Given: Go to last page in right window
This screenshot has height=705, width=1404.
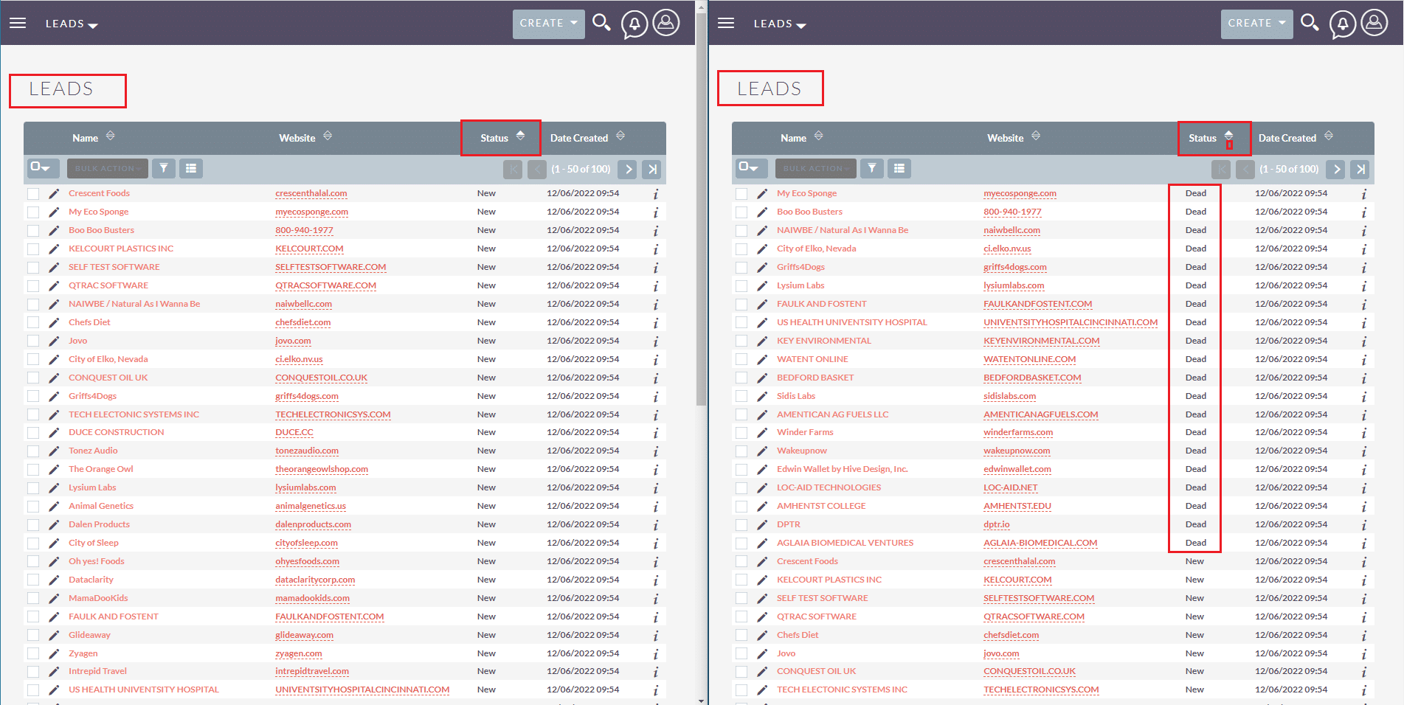Looking at the screenshot, I should pos(1360,169).
